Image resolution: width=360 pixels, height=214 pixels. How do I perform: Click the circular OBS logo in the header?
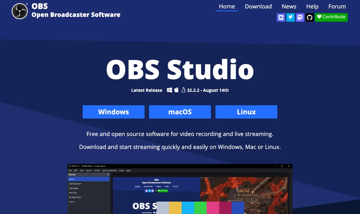click(20, 11)
